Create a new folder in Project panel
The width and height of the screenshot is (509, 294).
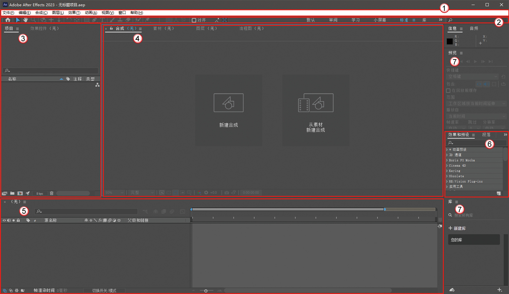click(x=12, y=193)
